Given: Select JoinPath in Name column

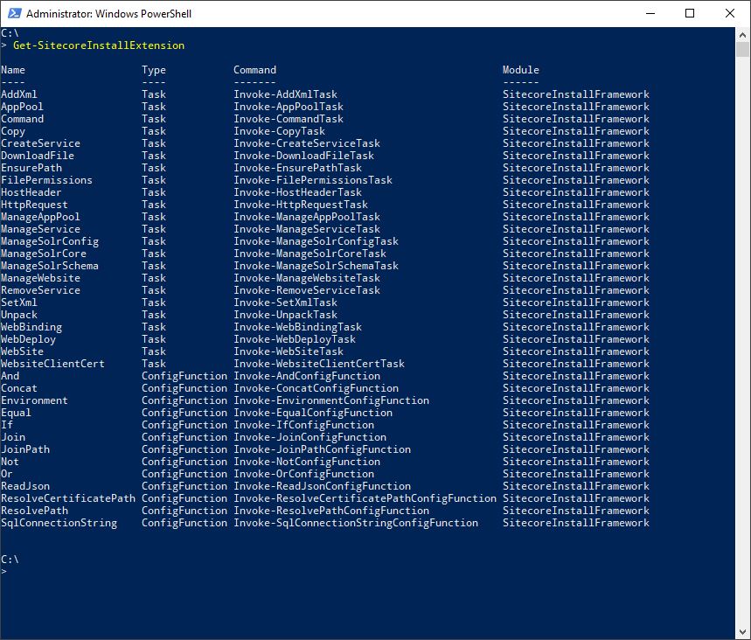Looking at the screenshot, I should (x=25, y=449).
